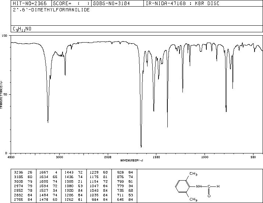Select the molecular formula C9H11NO
Viewport: 263px width, 203px height.
[x=22, y=29]
